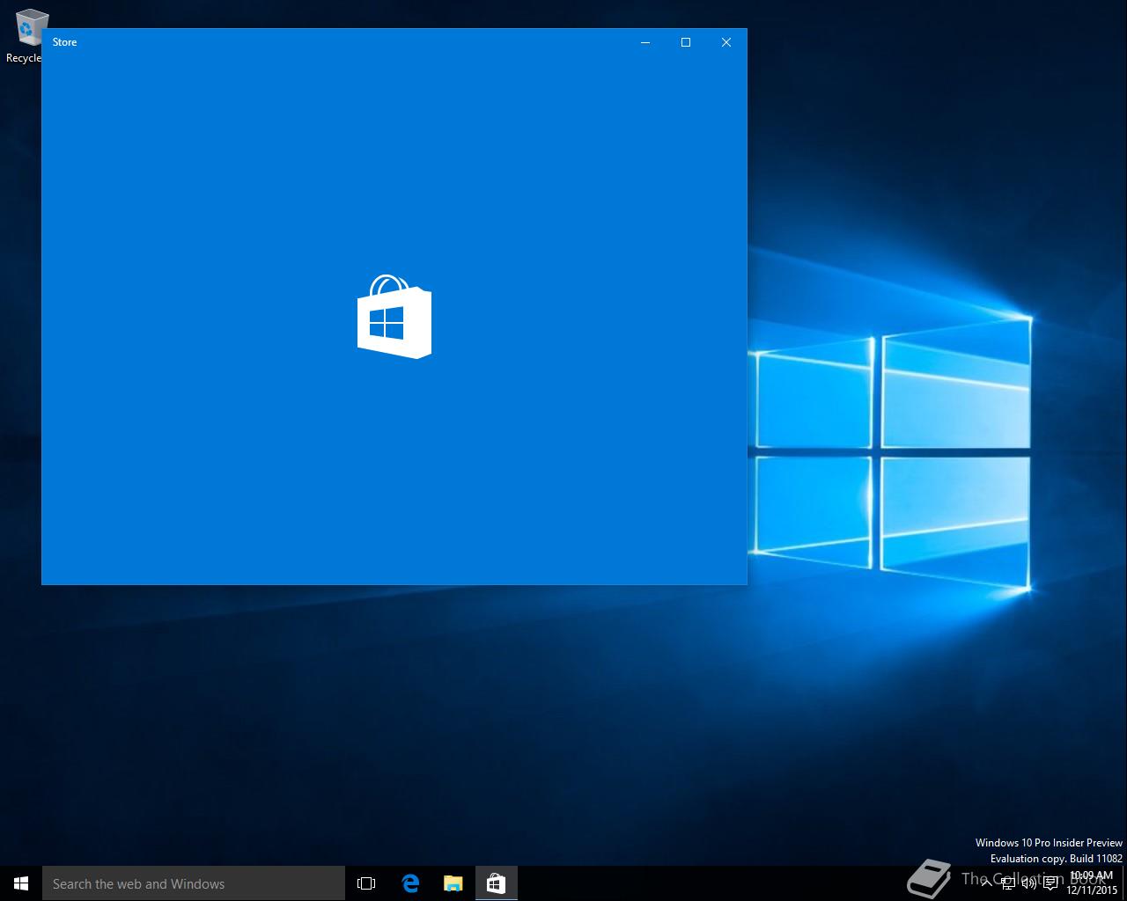This screenshot has height=901, width=1127.
Task: Maximize the Store window
Action: coord(686,42)
